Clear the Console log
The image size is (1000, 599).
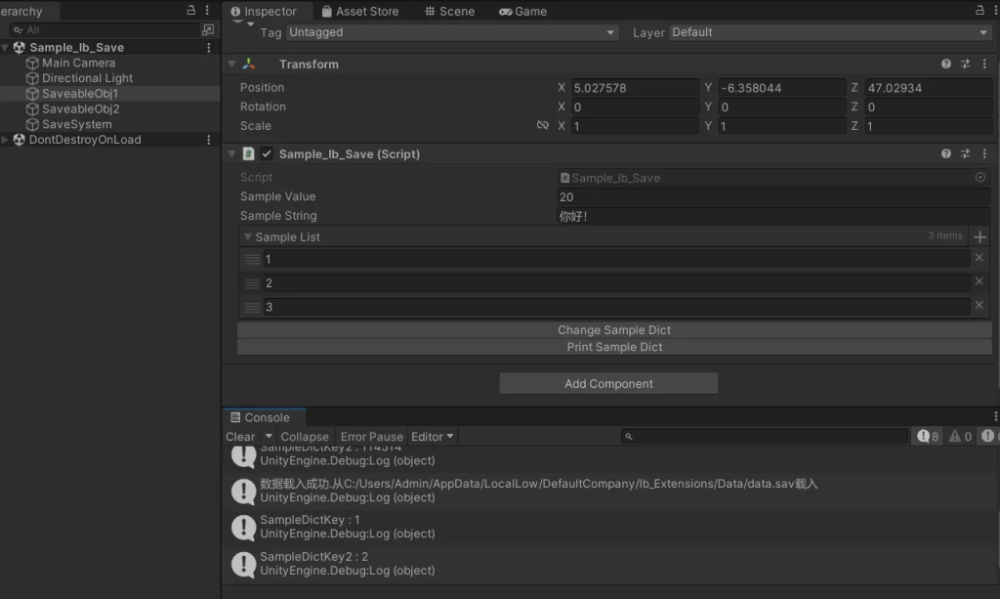coord(240,437)
